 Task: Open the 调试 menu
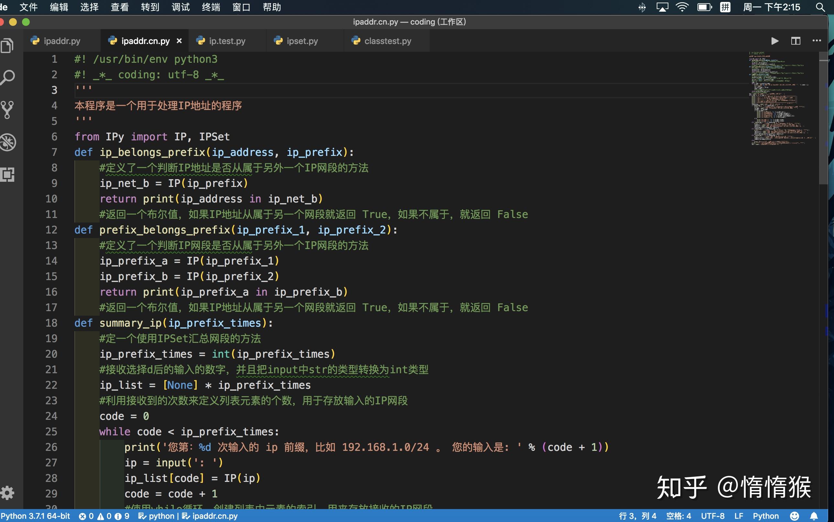point(181,7)
